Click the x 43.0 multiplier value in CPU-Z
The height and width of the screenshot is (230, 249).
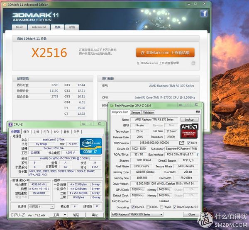coord(39,189)
